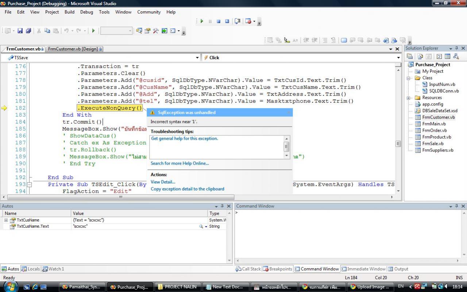Click the Troubleshooting tips scrollbar

(287, 147)
